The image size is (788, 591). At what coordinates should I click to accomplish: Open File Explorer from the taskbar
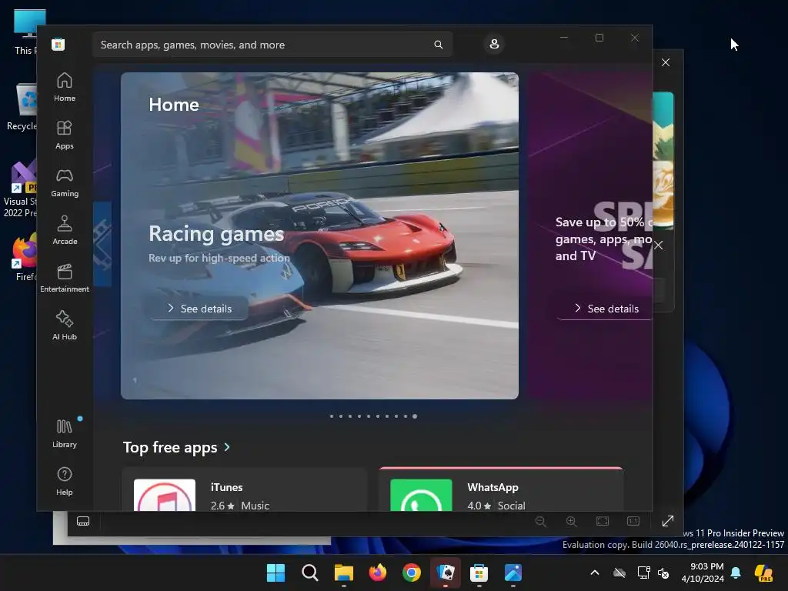click(x=344, y=573)
